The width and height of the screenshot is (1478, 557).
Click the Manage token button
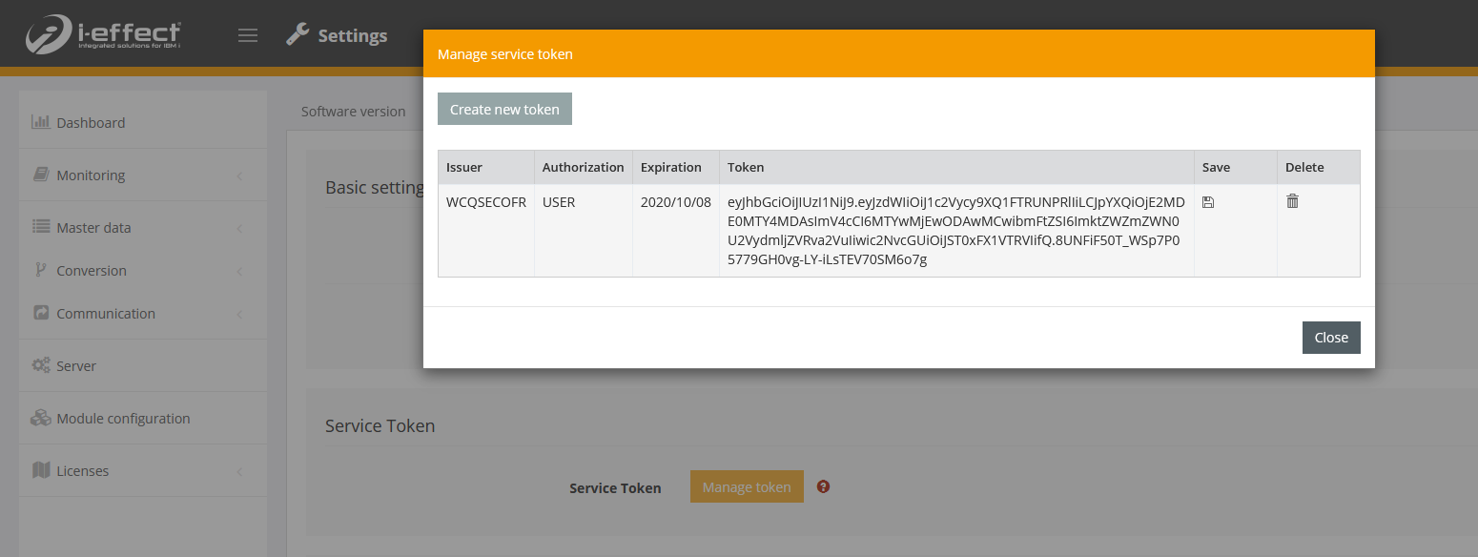coord(747,486)
